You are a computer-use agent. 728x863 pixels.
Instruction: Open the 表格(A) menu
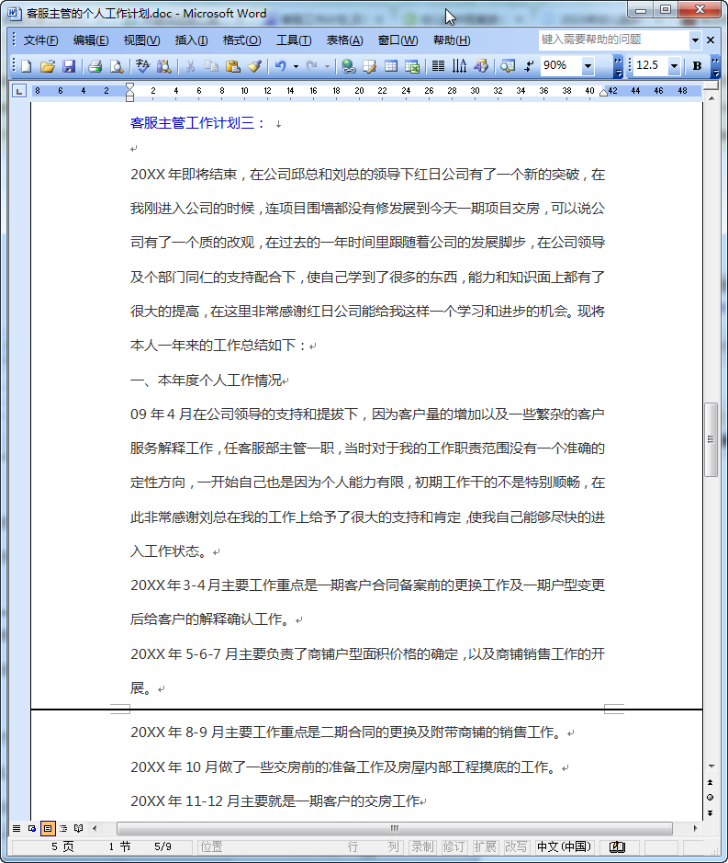click(344, 40)
